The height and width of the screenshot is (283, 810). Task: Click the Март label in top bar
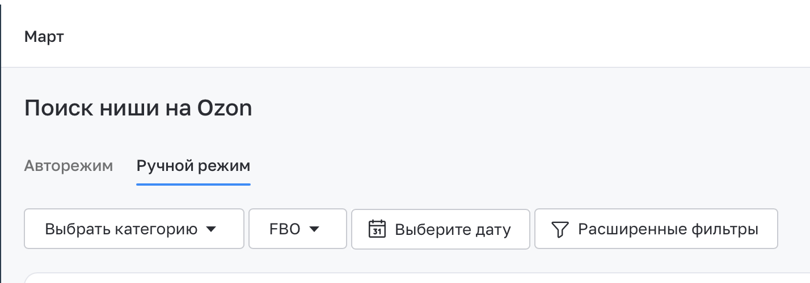[44, 37]
